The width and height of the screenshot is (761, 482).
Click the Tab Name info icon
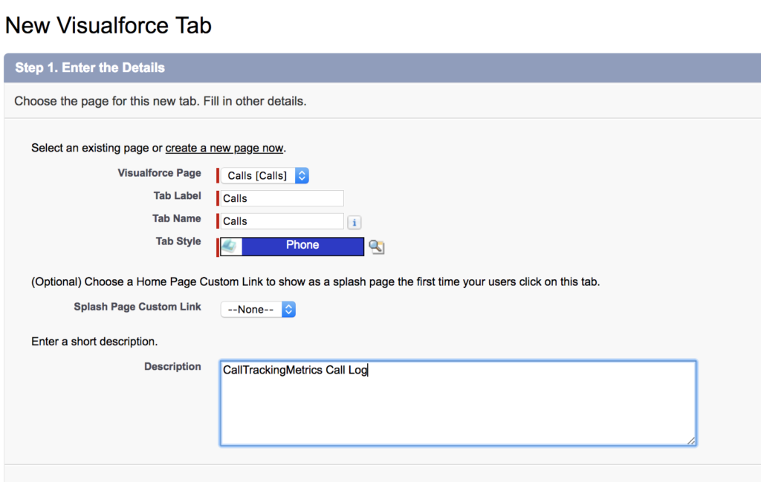click(354, 223)
